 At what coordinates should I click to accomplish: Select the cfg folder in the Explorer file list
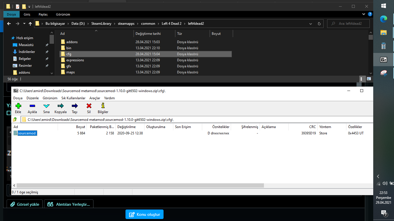click(145, 54)
